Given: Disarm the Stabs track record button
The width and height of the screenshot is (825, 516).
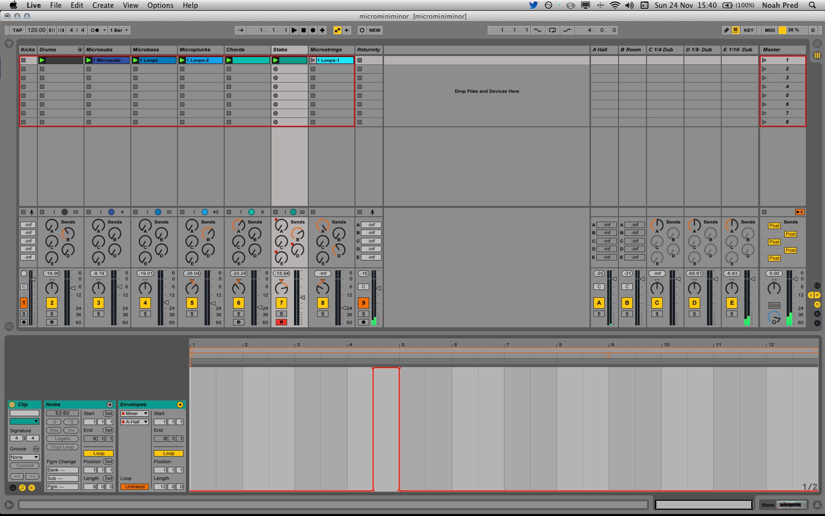Looking at the screenshot, I should tap(281, 322).
